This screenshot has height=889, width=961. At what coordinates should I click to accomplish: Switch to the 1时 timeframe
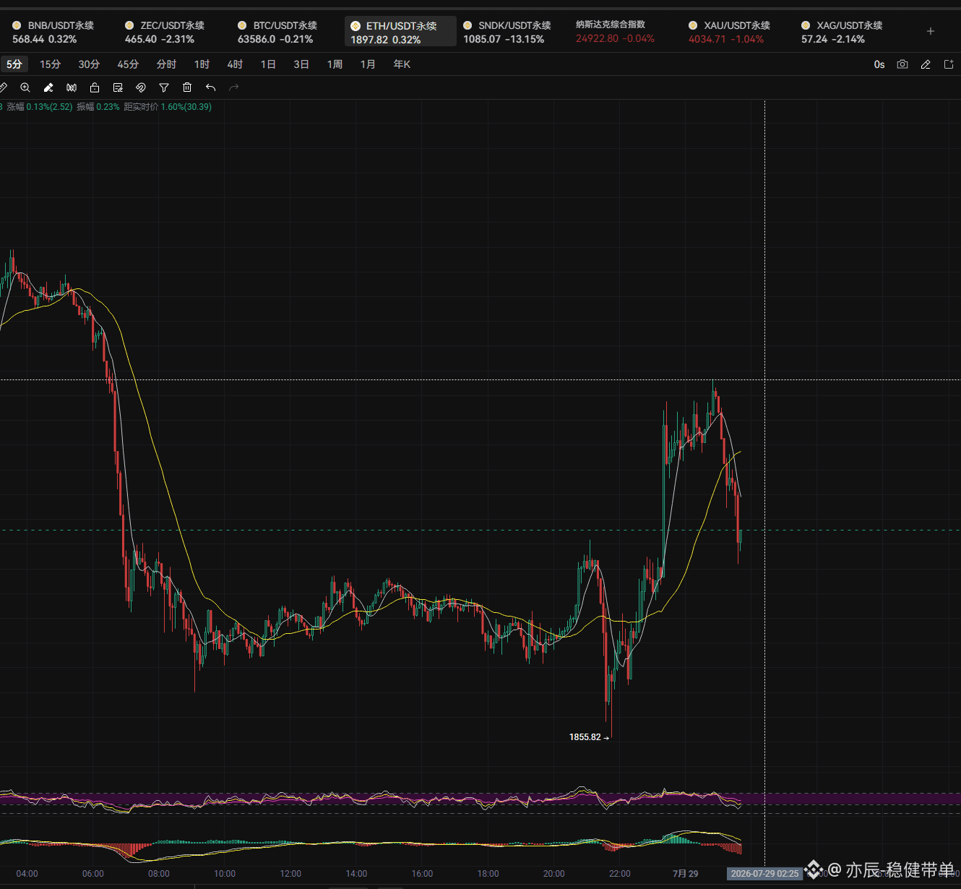(202, 64)
